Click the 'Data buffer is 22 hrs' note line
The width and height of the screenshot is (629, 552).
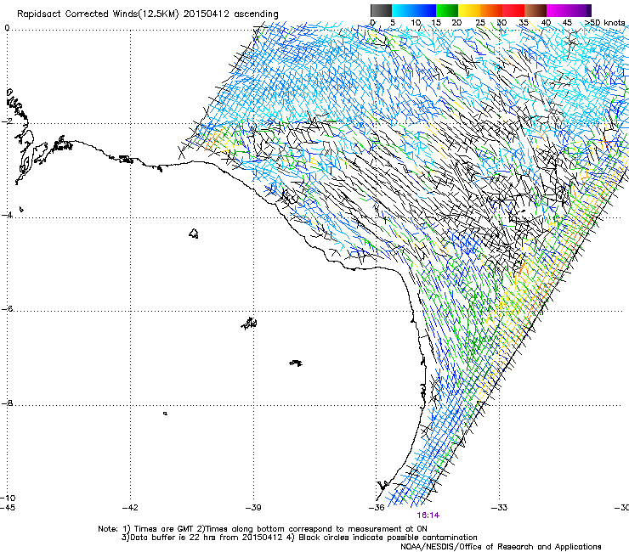pyautogui.click(x=299, y=538)
